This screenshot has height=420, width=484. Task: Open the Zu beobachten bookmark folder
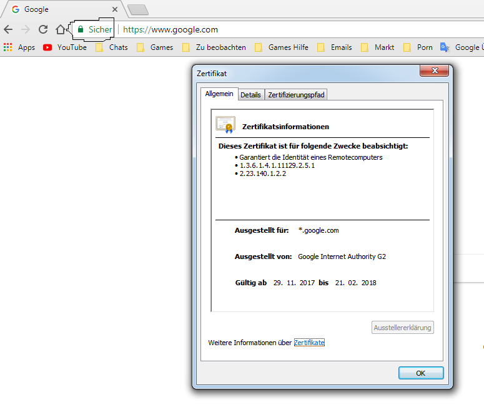click(x=214, y=47)
